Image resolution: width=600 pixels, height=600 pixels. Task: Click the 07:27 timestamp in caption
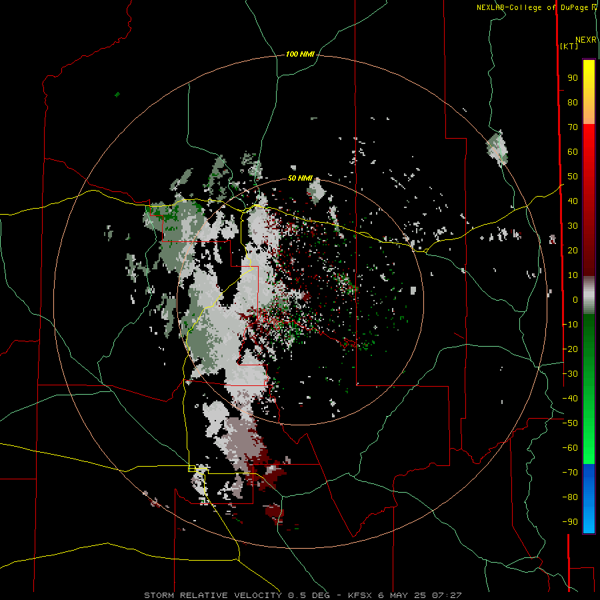pyautogui.click(x=447, y=595)
